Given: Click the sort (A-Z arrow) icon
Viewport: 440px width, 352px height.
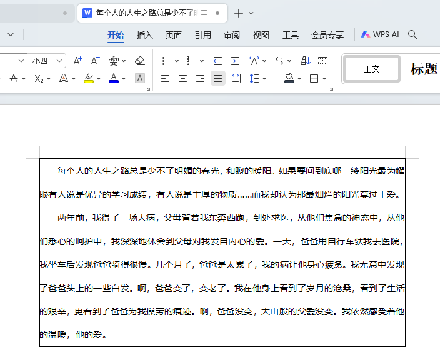Looking at the screenshot, I should (x=305, y=61).
